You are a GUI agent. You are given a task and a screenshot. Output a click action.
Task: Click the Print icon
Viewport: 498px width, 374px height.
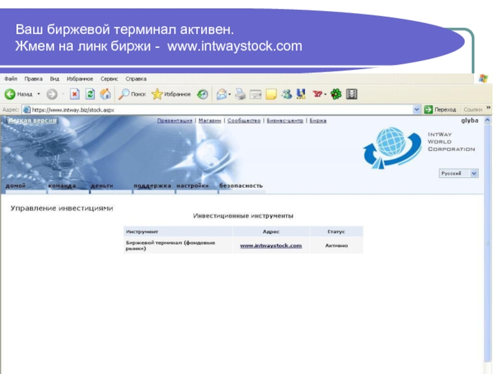pyautogui.click(x=240, y=94)
